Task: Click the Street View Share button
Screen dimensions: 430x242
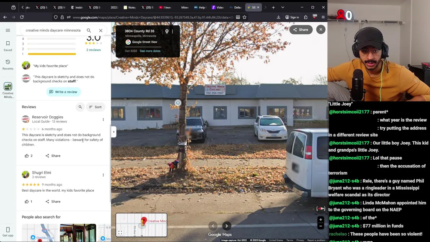Action: (301, 30)
